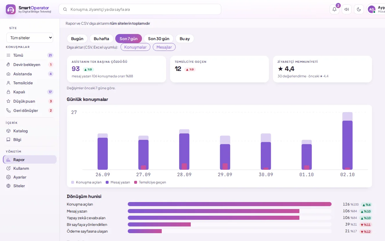This screenshot has width=385, height=241.
Task: Choose the Son 30 gün tab
Action: (159, 39)
